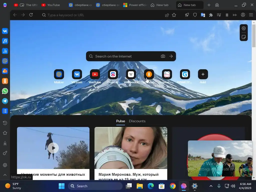256x192 pixels.
Task: Open the brush themes icon in the sidebar
Action: 5,153
